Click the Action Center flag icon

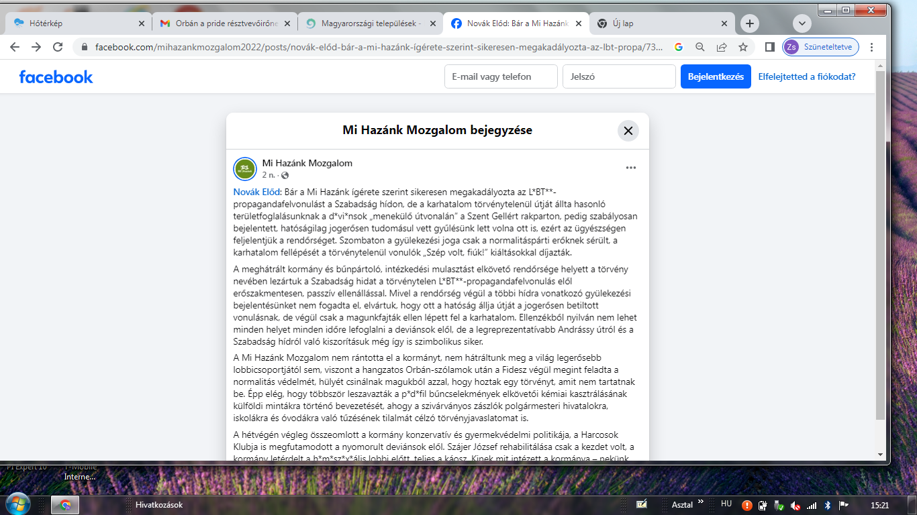(844, 506)
